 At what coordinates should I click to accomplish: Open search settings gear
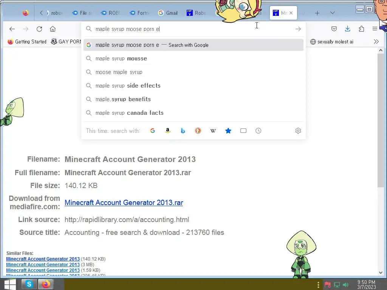click(x=298, y=131)
